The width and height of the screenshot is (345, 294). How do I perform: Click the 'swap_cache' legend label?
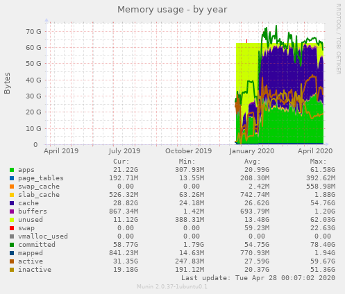point(39,187)
